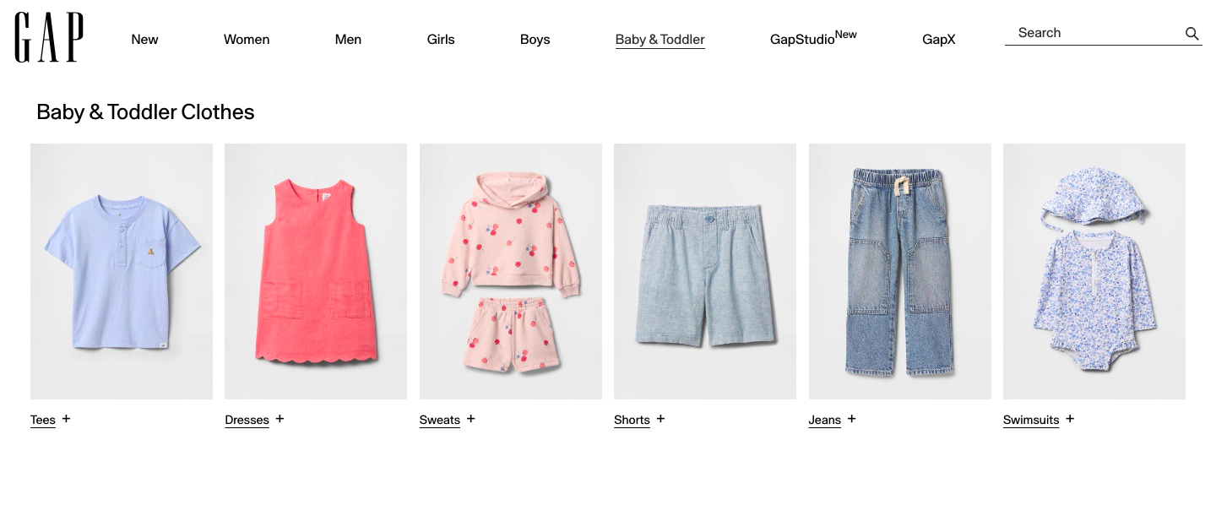1216x516 pixels.
Task: Open the Swimsuits category link
Action: [x=1031, y=420]
